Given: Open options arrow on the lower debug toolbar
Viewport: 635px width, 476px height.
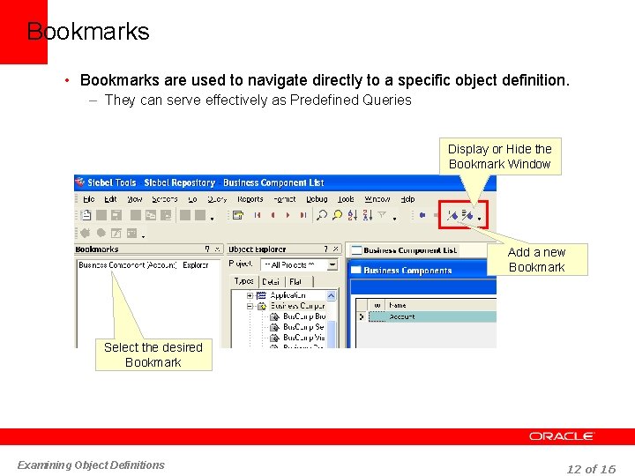Looking at the screenshot, I should click(144, 236).
